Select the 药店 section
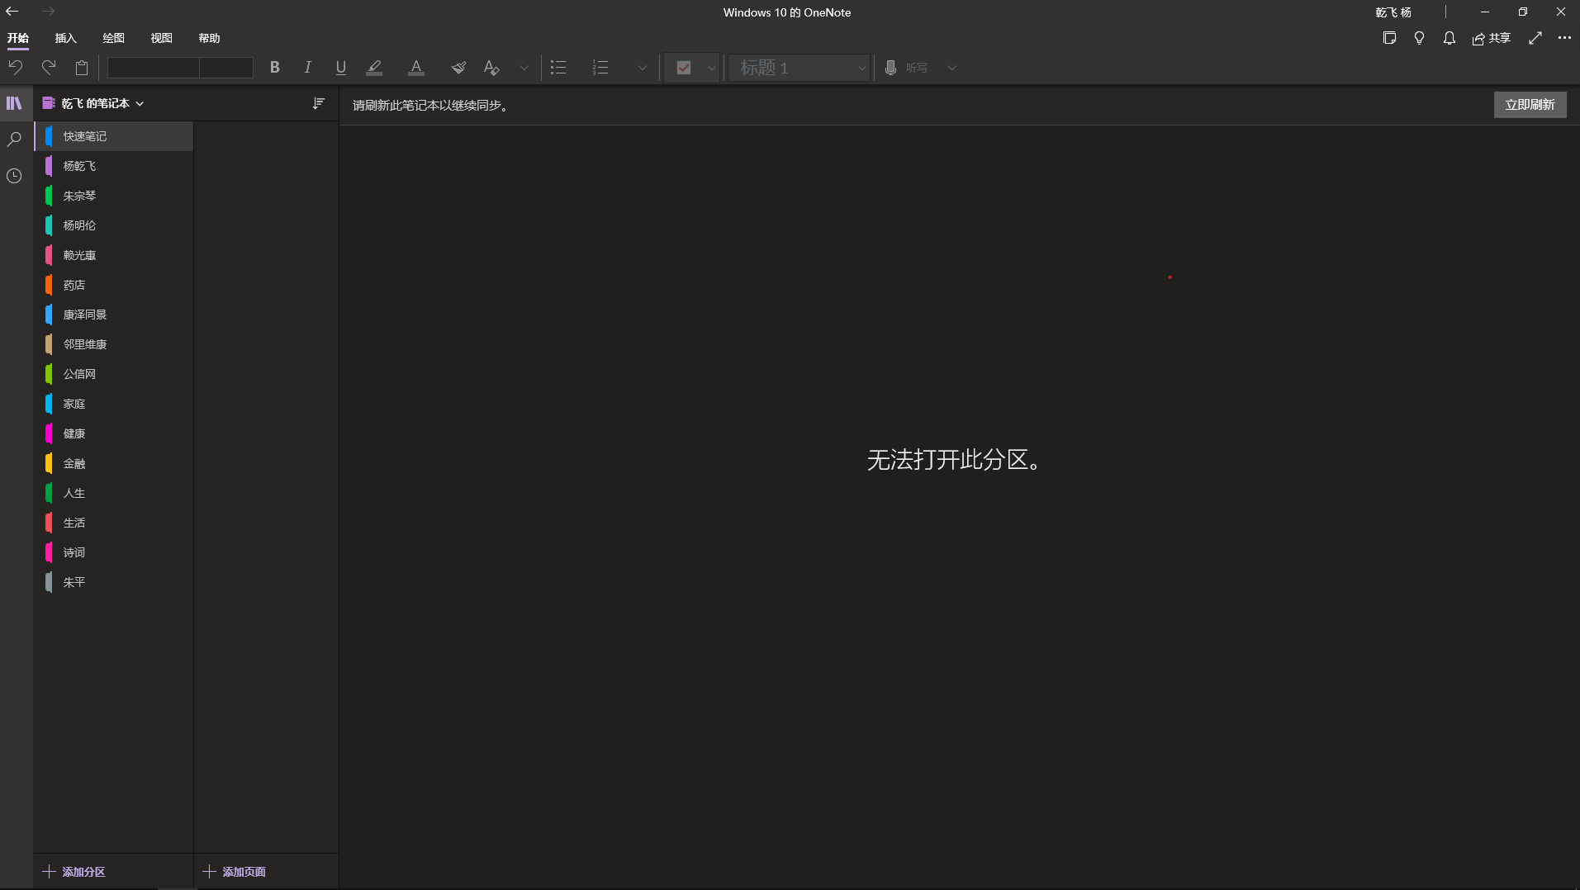This screenshot has width=1580, height=890. pos(114,285)
